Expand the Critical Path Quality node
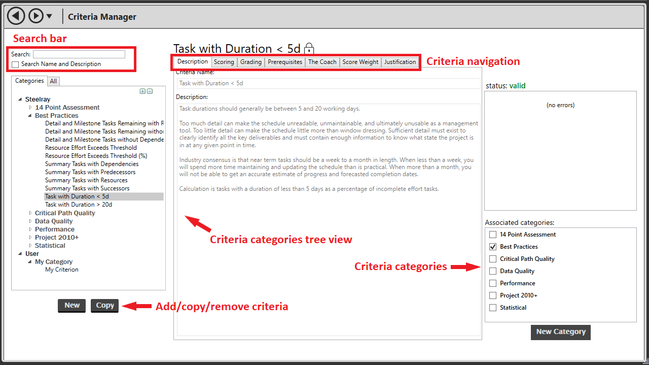The height and width of the screenshot is (365, 649). pos(30,213)
